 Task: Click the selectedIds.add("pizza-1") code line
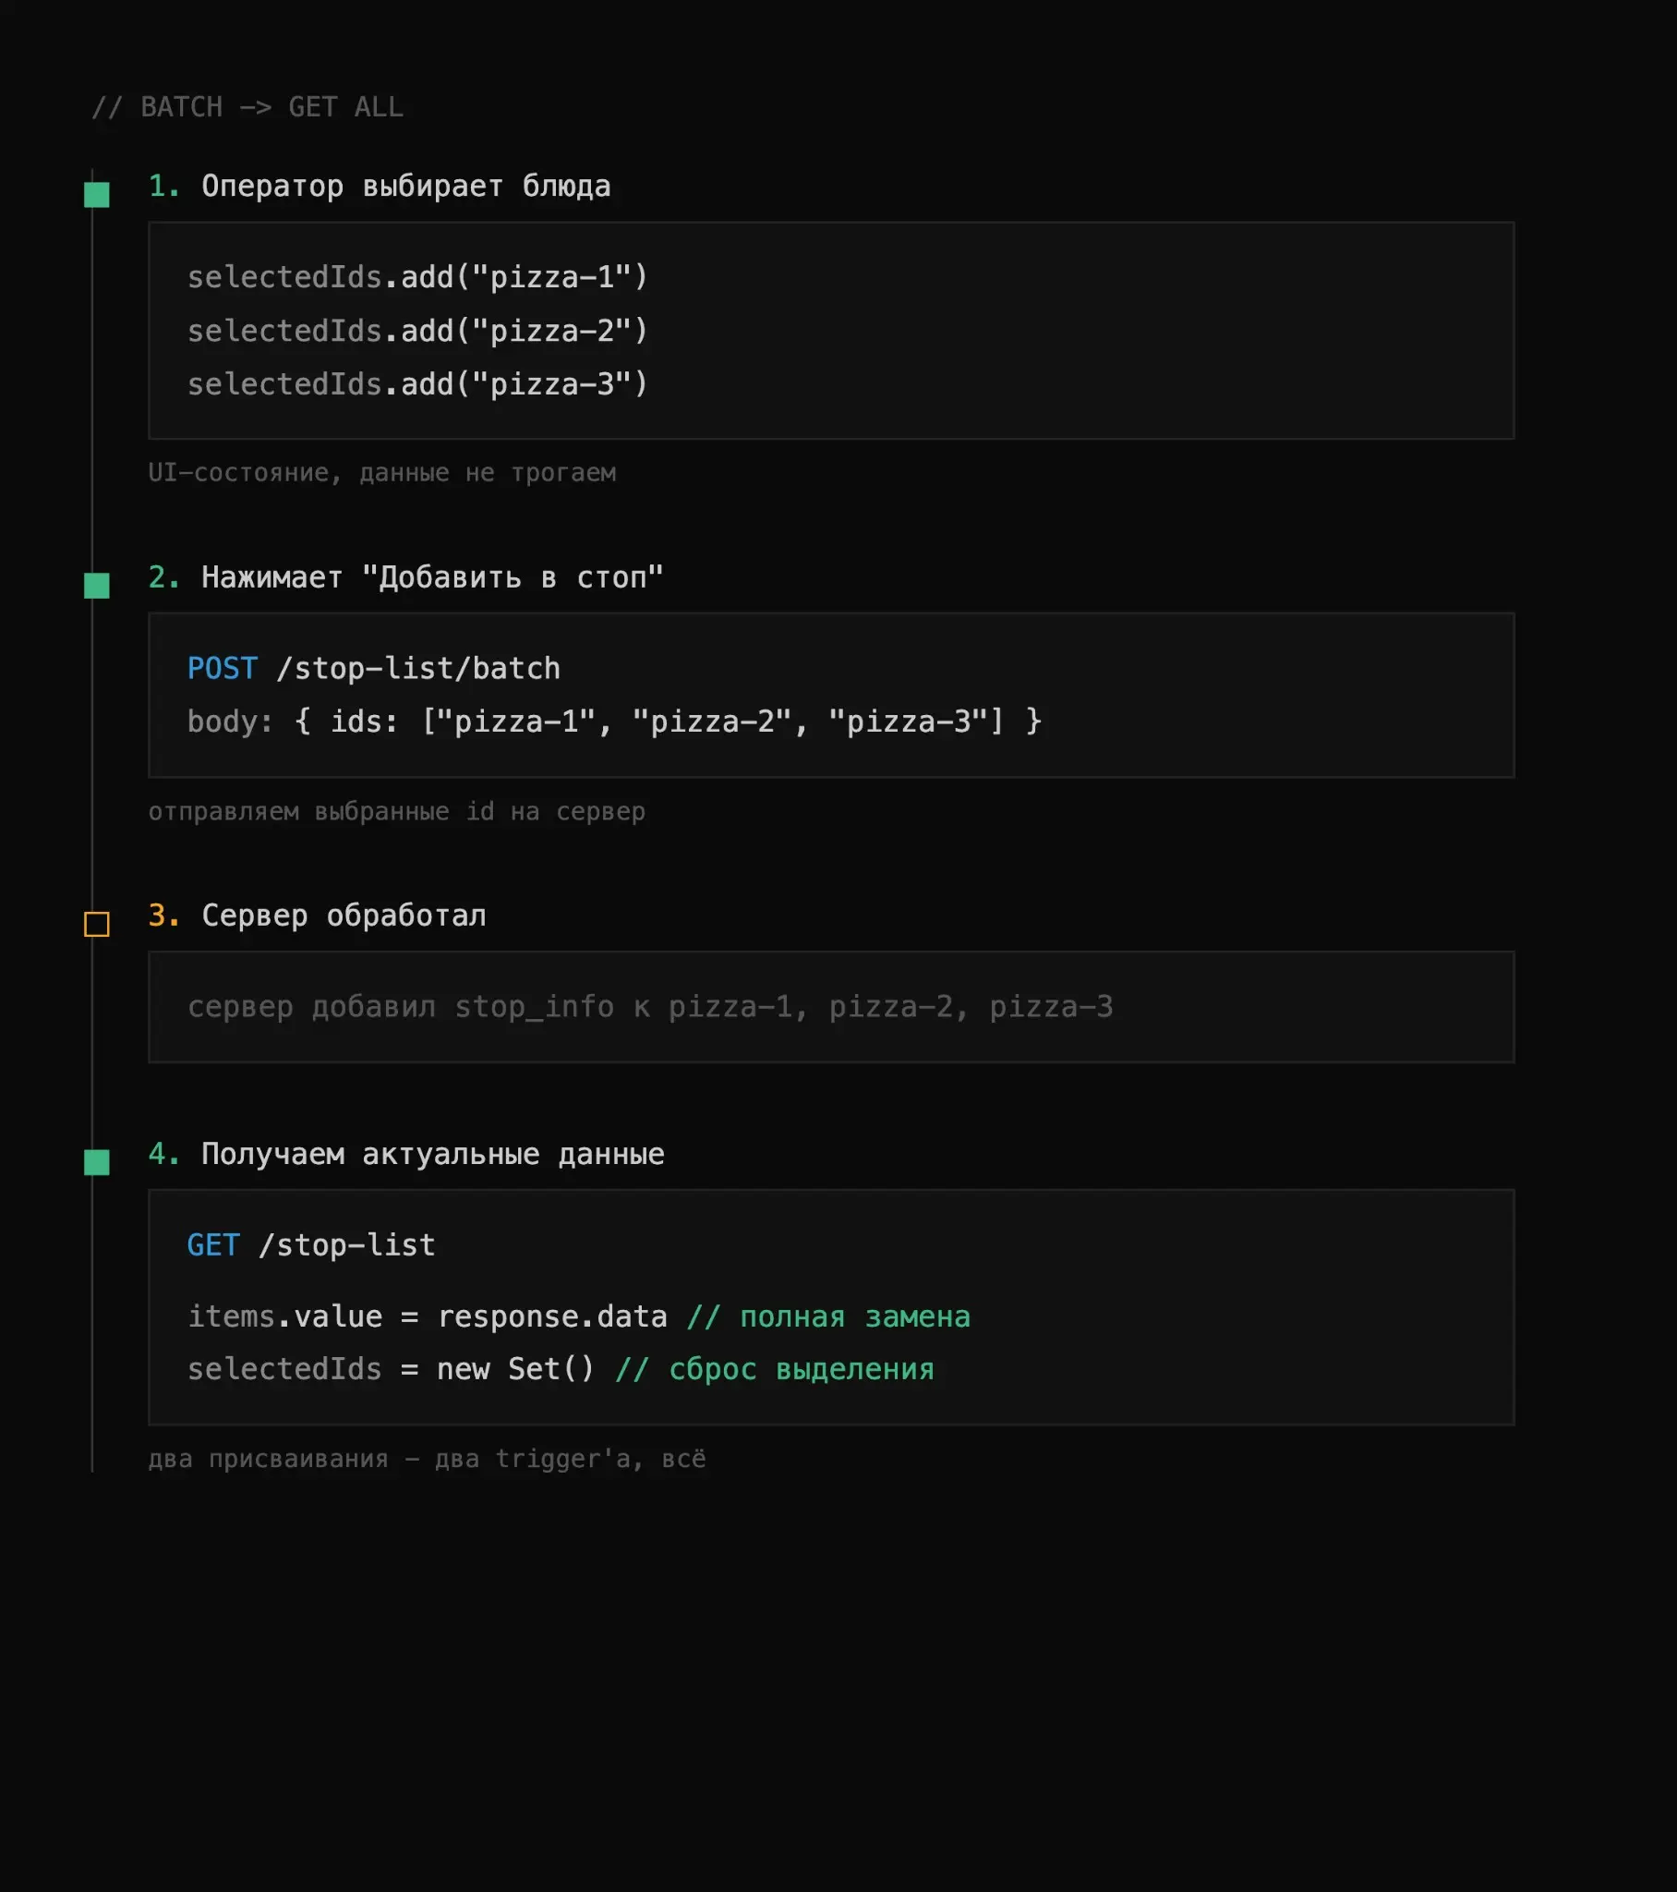[417, 277]
